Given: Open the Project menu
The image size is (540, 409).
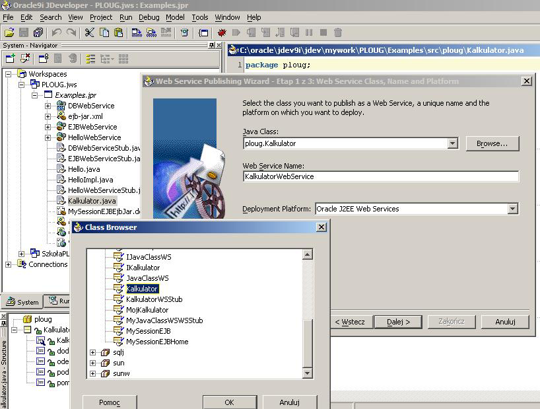Looking at the screenshot, I should coord(101,17).
